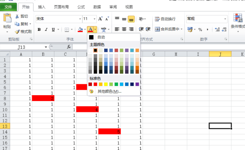245x150 pixels.
Task: Click the insert function fx icon
Action: pos(69,47)
